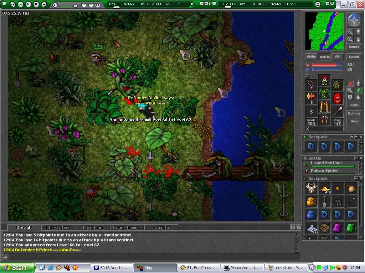
Task: Select balanced fighting mode (sword and shield)
Action: click(350, 90)
